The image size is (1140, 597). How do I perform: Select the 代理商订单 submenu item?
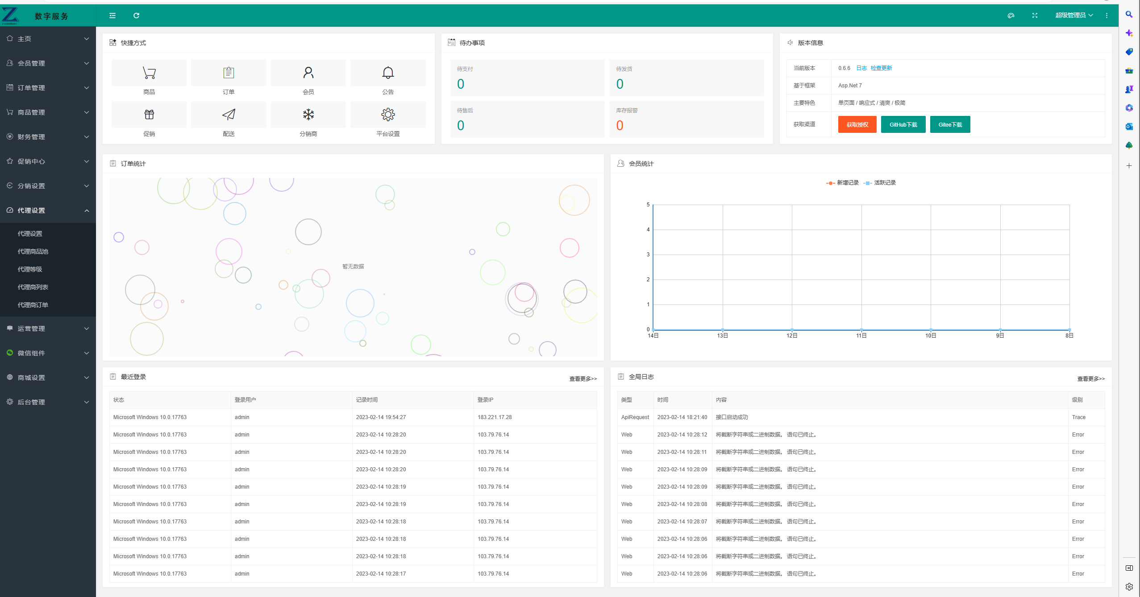pos(48,305)
